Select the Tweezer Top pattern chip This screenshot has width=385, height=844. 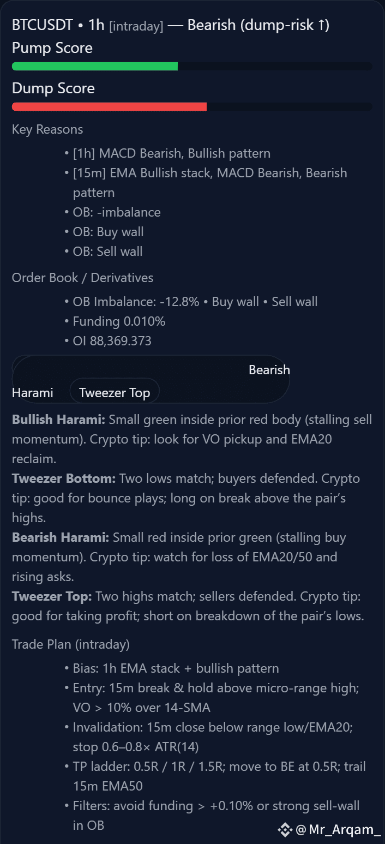[x=115, y=393]
